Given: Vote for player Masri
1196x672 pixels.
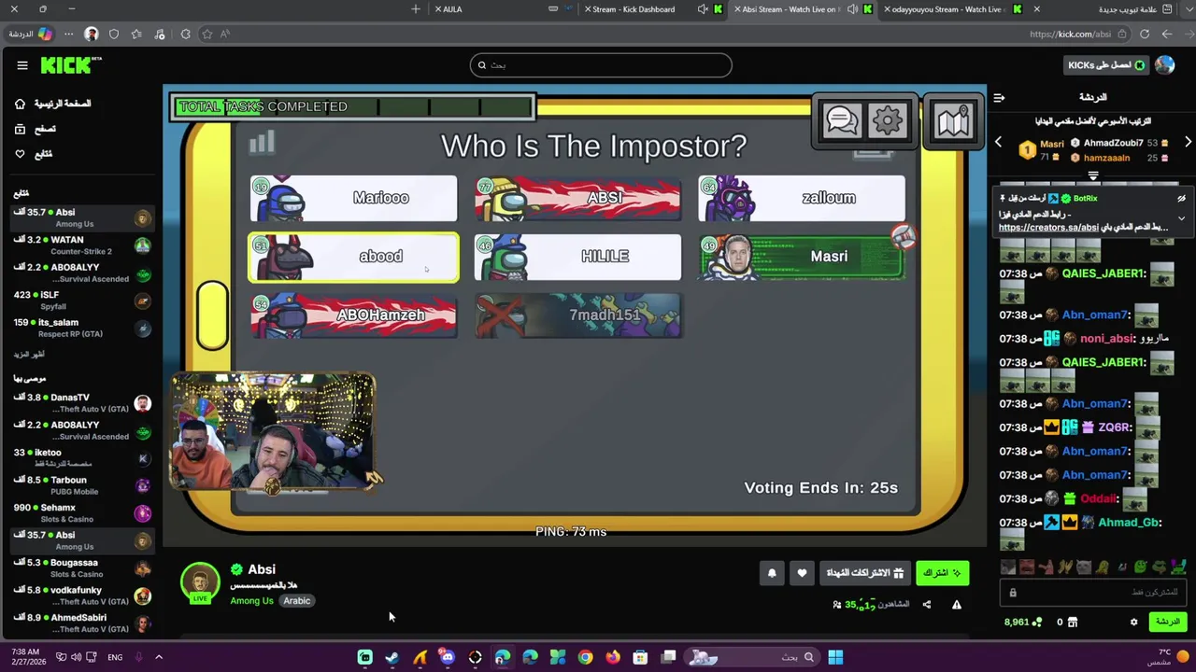Looking at the screenshot, I should (x=802, y=257).
